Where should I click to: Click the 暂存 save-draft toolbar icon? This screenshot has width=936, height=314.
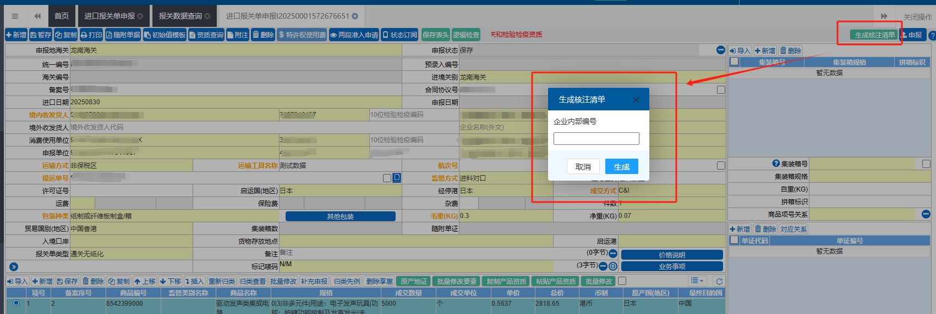click(x=41, y=35)
